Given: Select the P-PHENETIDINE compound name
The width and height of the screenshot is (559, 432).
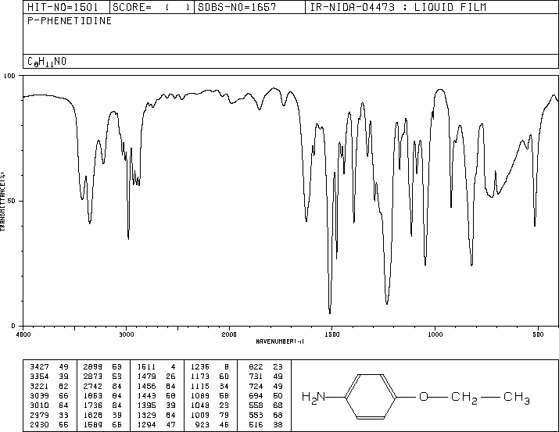Looking at the screenshot, I should click(59, 21).
